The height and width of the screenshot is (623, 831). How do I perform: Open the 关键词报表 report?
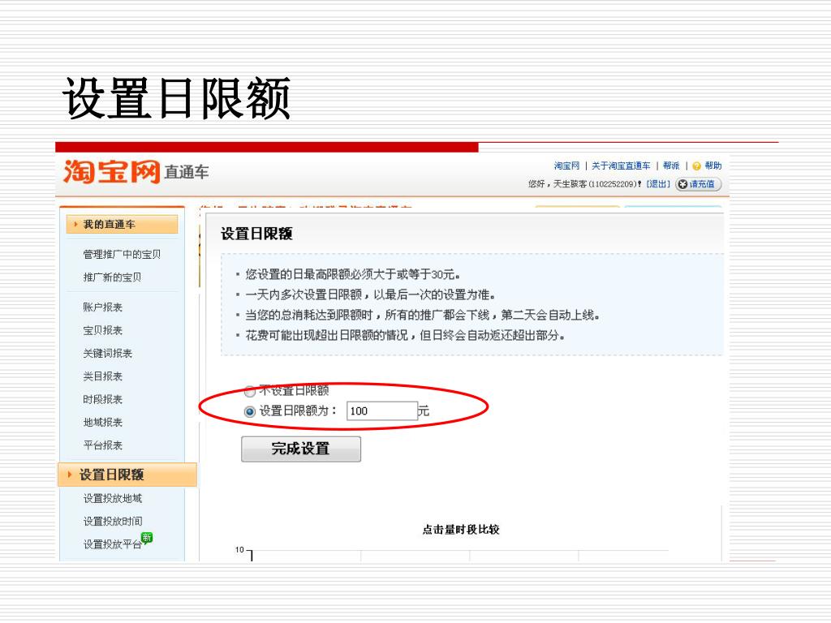pos(107,354)
